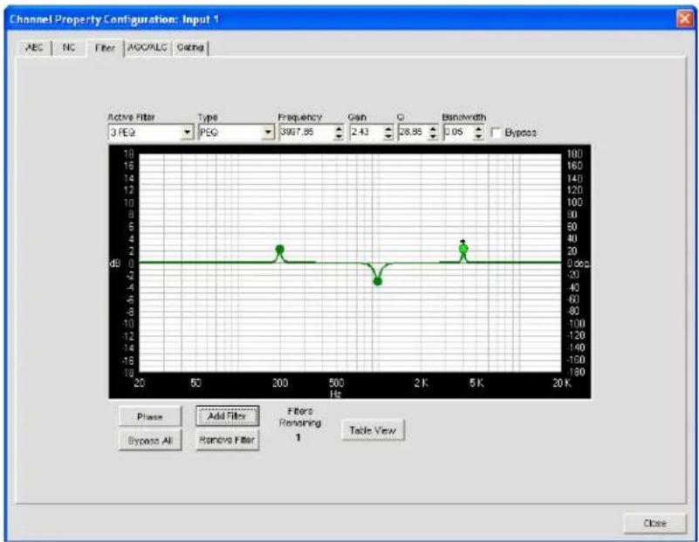Click the "20 K" frequency axis label
Image resolution: width=699 pixels, height=542 pixels.
(x=562, y=383)
